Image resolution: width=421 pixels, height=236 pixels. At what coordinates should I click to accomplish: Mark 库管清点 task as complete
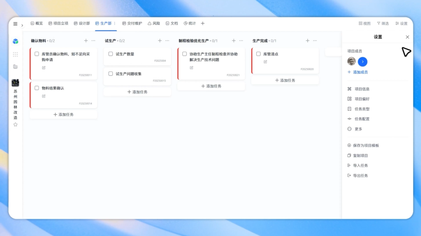point(258,54)
